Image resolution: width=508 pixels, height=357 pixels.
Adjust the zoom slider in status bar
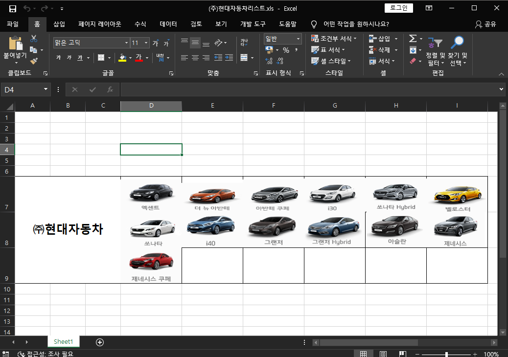click(x=446, y=355)
